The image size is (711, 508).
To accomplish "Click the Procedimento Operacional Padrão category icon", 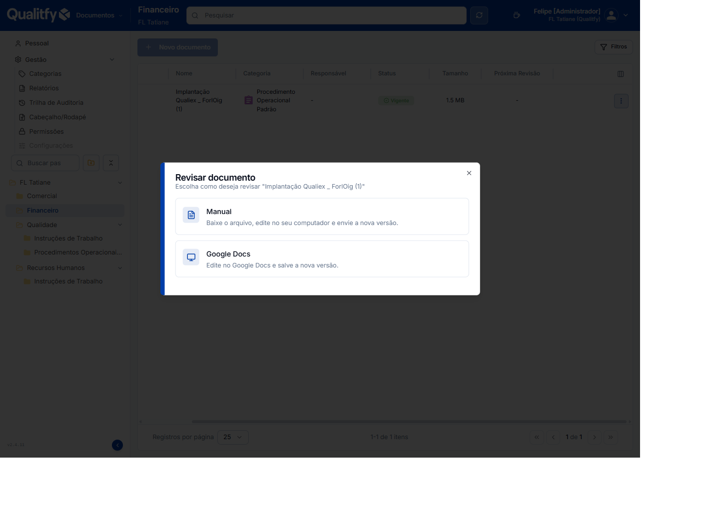I will [248, 100].
